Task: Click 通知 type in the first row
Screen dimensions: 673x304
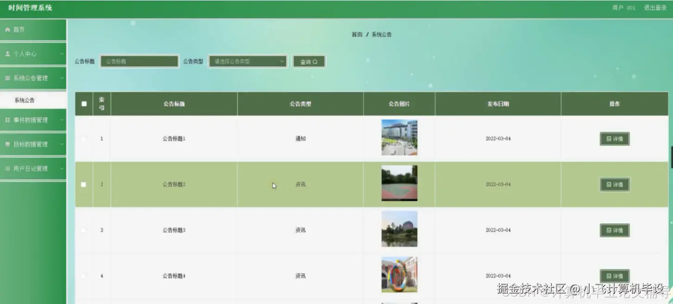Action: pyautogui.click(x=300, y=139)
